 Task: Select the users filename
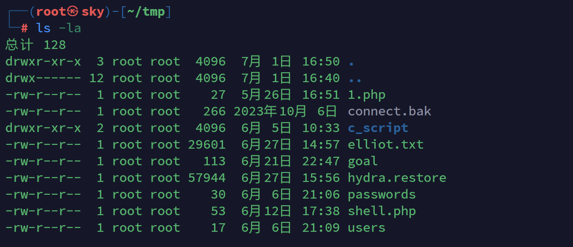[367, 228]
